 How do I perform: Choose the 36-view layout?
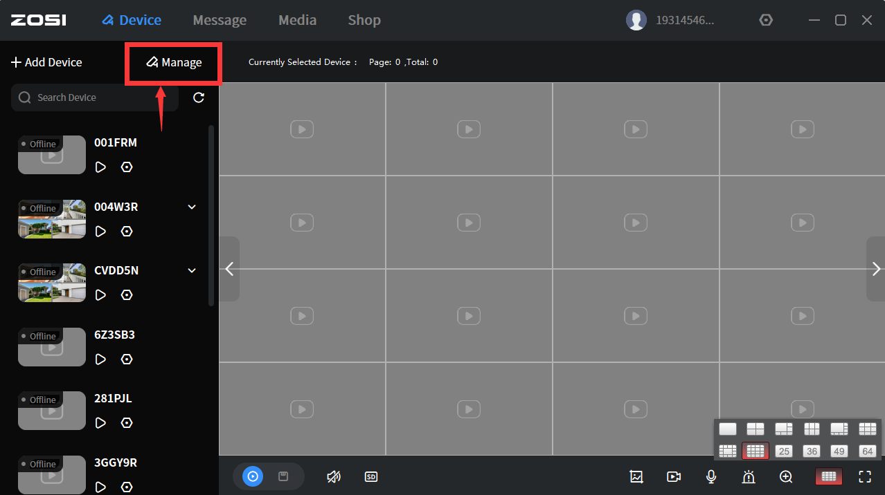(x=812, y=451)
